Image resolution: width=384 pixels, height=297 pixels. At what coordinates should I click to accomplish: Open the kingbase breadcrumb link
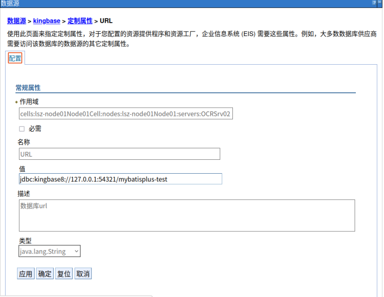[x=46, y=21]
